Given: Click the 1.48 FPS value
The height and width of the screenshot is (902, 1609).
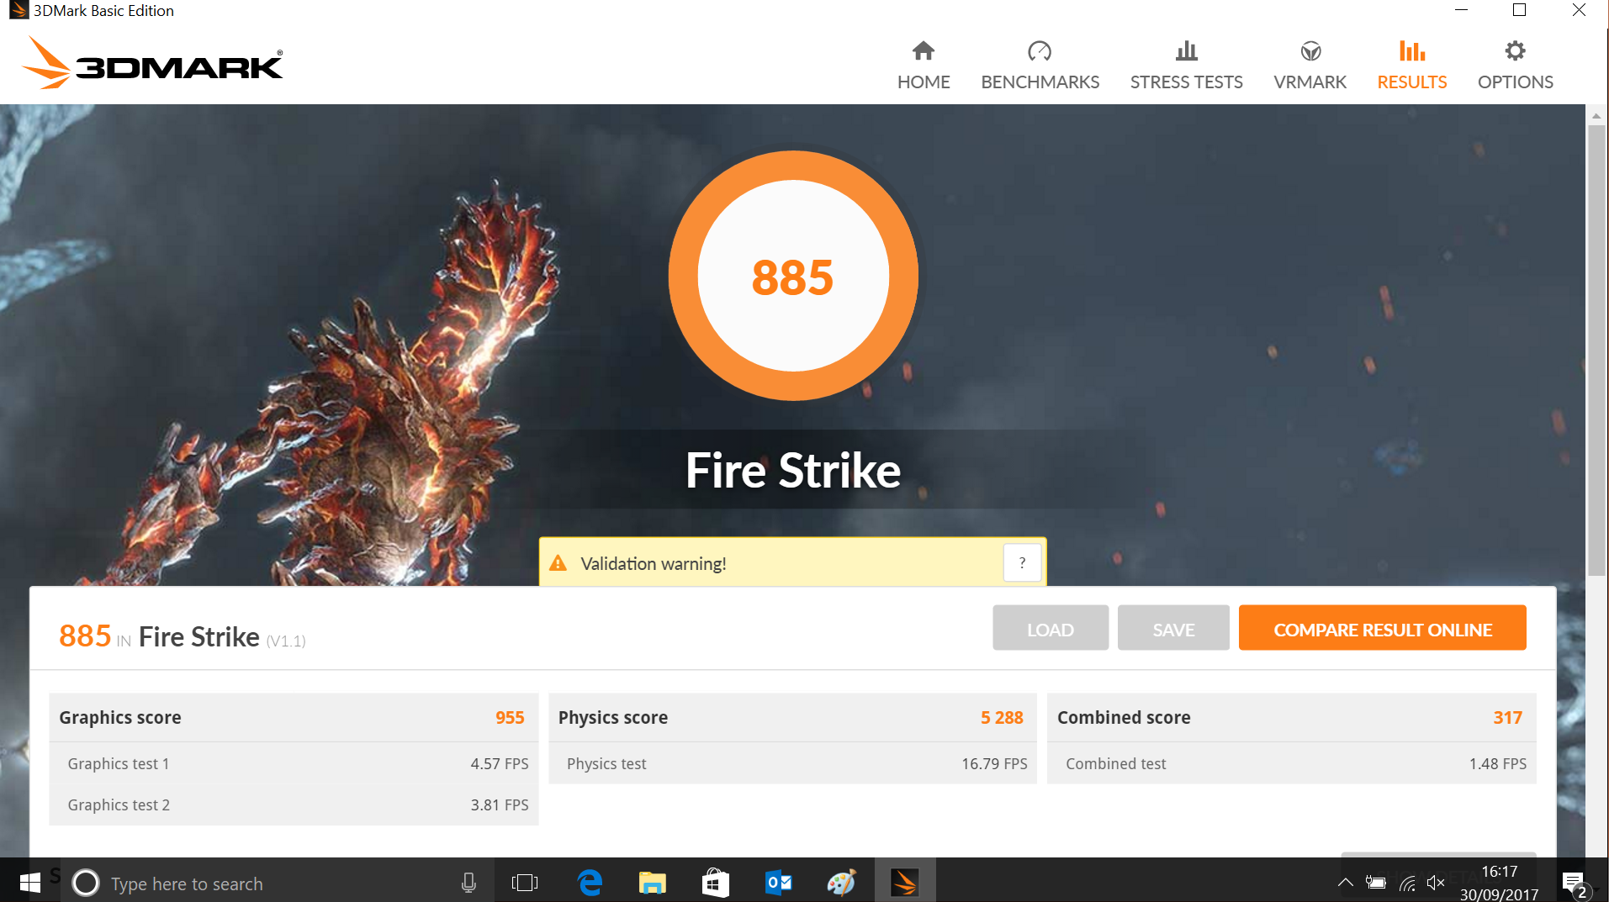Looking at the screenshot, I should click(1498, 763).
